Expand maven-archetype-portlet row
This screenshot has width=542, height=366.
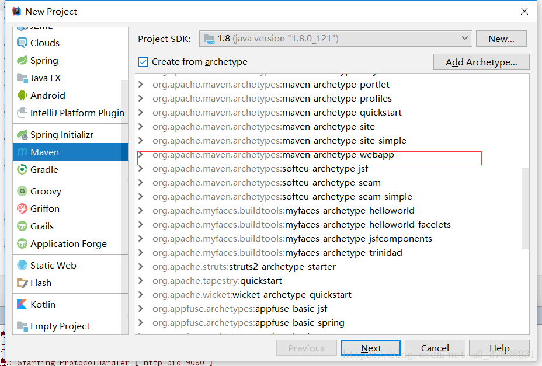(x=141, y=84)
